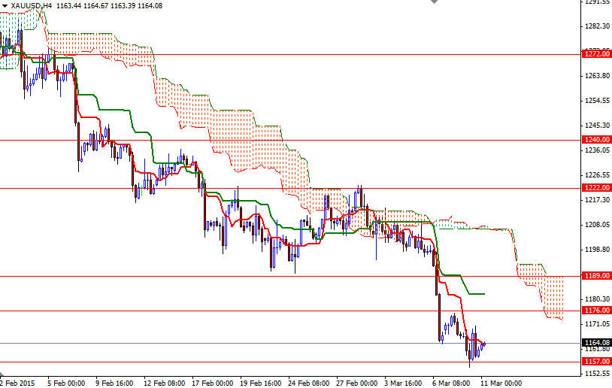Select the 1240.00 red price label
This screenshot has width=612, height=388.
point(596,140)
